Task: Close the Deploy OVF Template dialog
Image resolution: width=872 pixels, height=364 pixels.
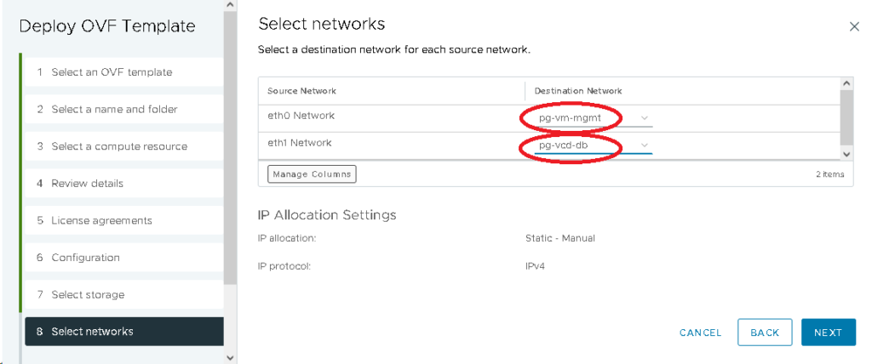Action: point(854,27)
